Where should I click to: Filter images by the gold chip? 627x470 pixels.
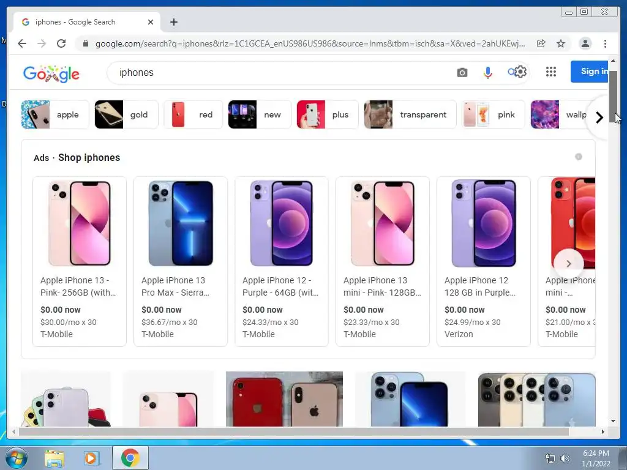coord(126,114)
